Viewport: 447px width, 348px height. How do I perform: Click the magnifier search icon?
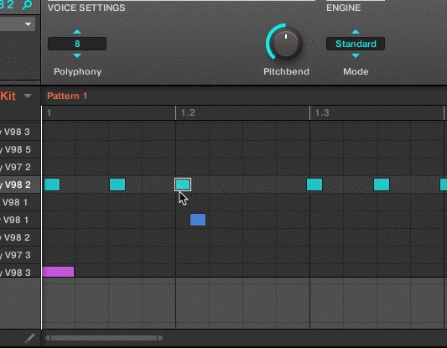tap(28, 4)
